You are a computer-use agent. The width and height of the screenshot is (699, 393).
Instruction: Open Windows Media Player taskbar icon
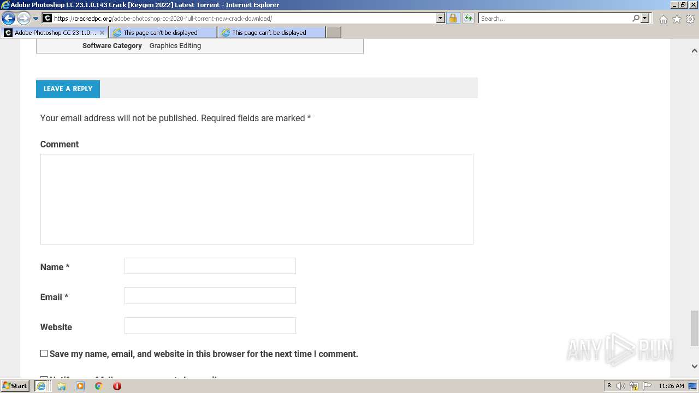[80, 386]
